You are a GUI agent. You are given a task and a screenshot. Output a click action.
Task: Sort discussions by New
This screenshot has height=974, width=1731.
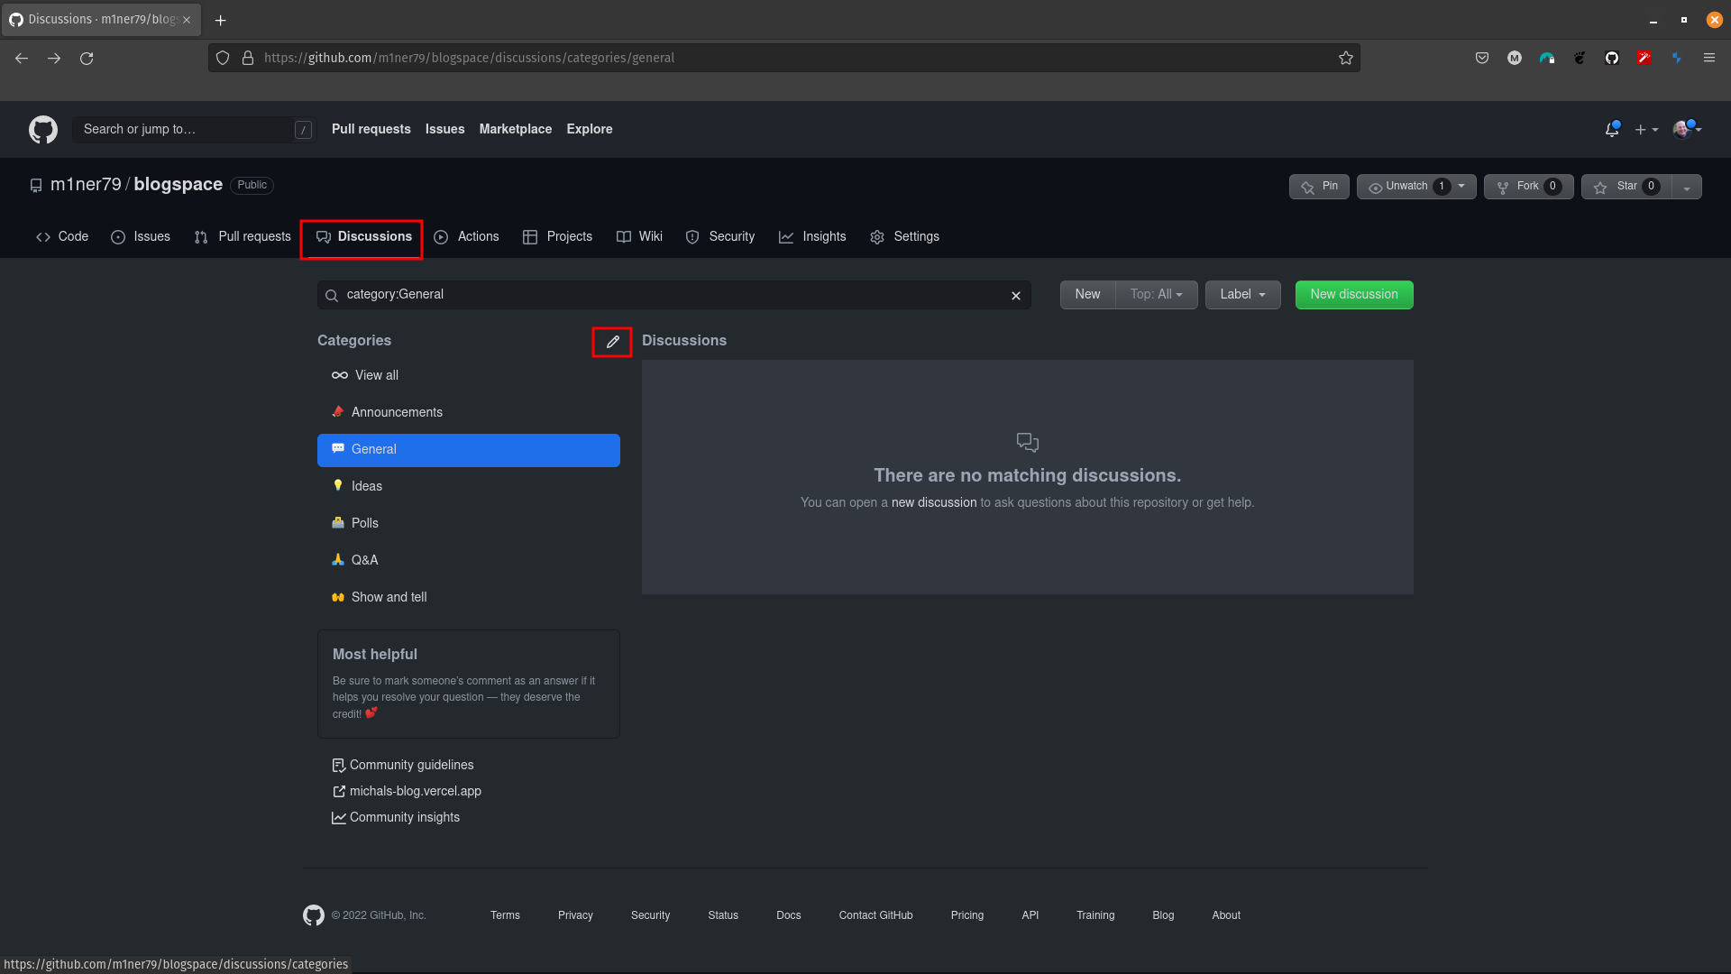coord(1087,295)
